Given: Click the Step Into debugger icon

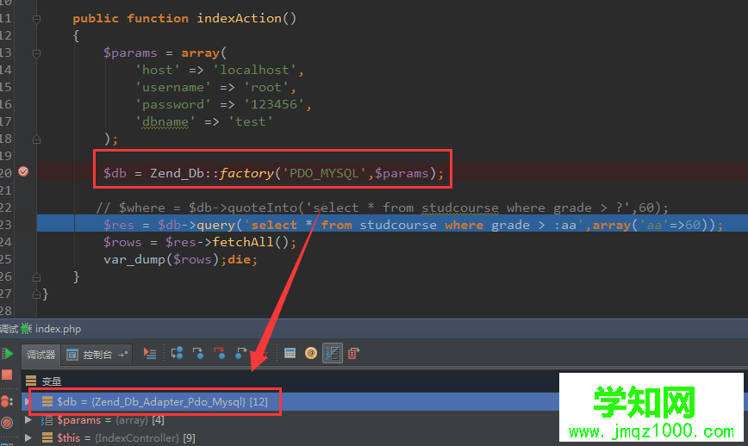Looking at the screenshot, I should click(x=198, y=354).
